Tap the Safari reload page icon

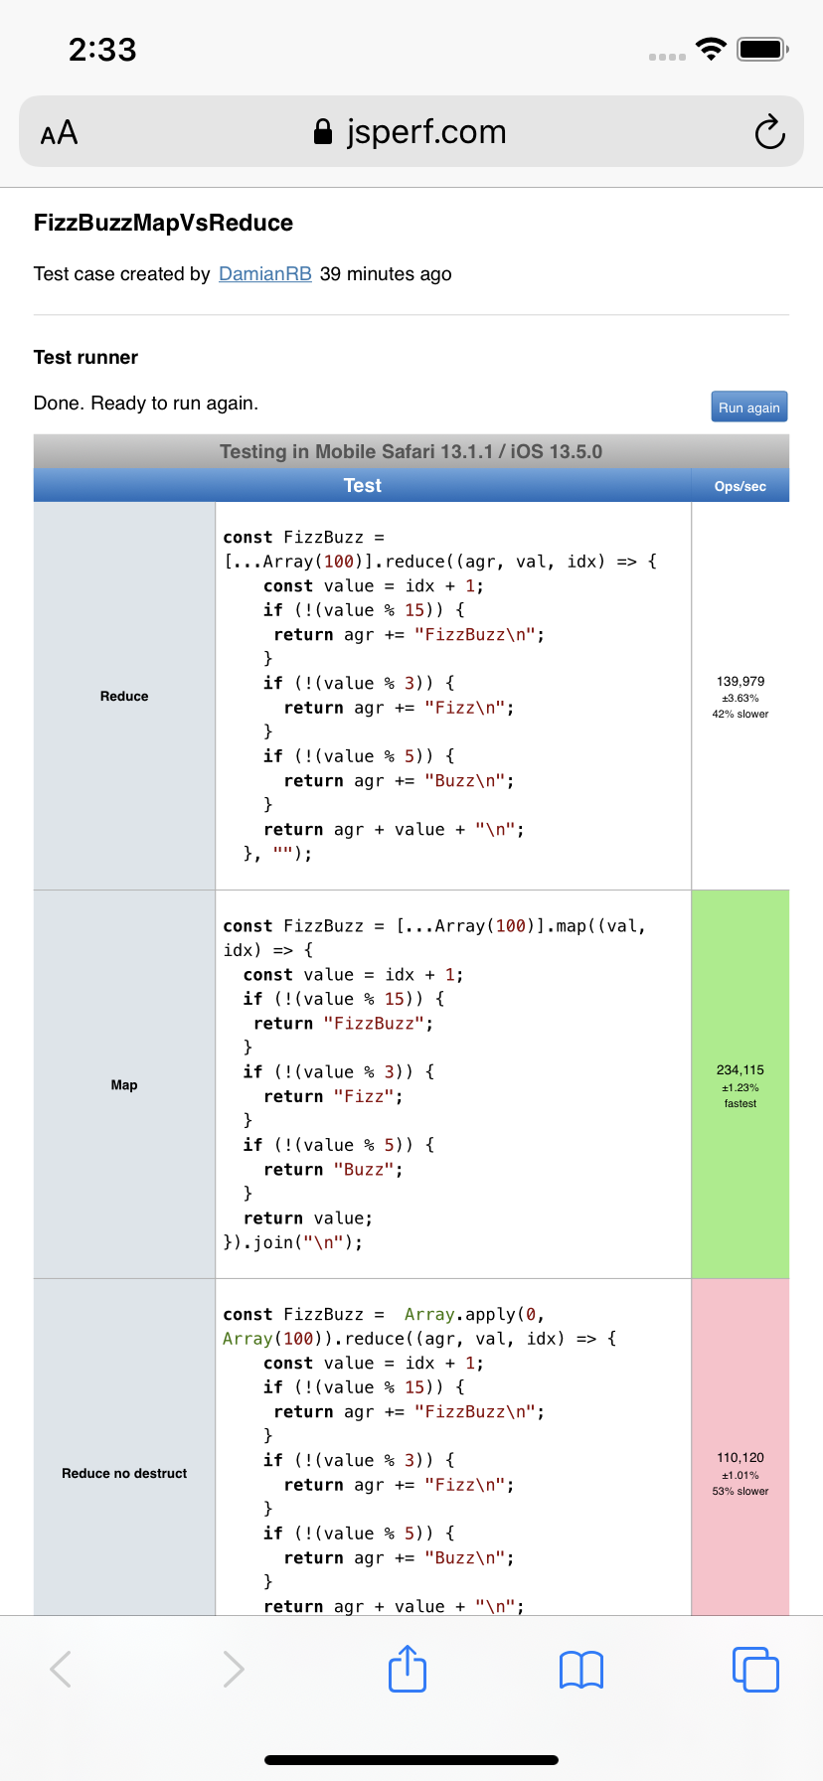pos(769,132)
